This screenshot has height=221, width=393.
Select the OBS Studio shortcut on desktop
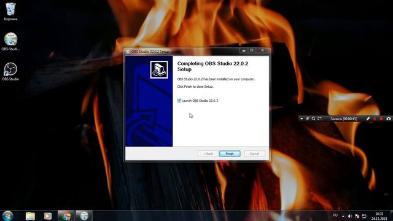point(10,71)
